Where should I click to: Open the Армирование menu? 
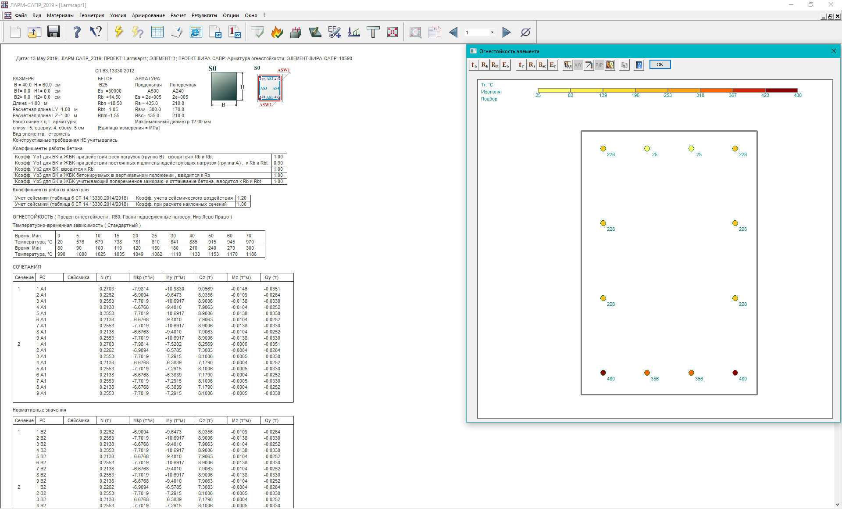coord(148,15)
